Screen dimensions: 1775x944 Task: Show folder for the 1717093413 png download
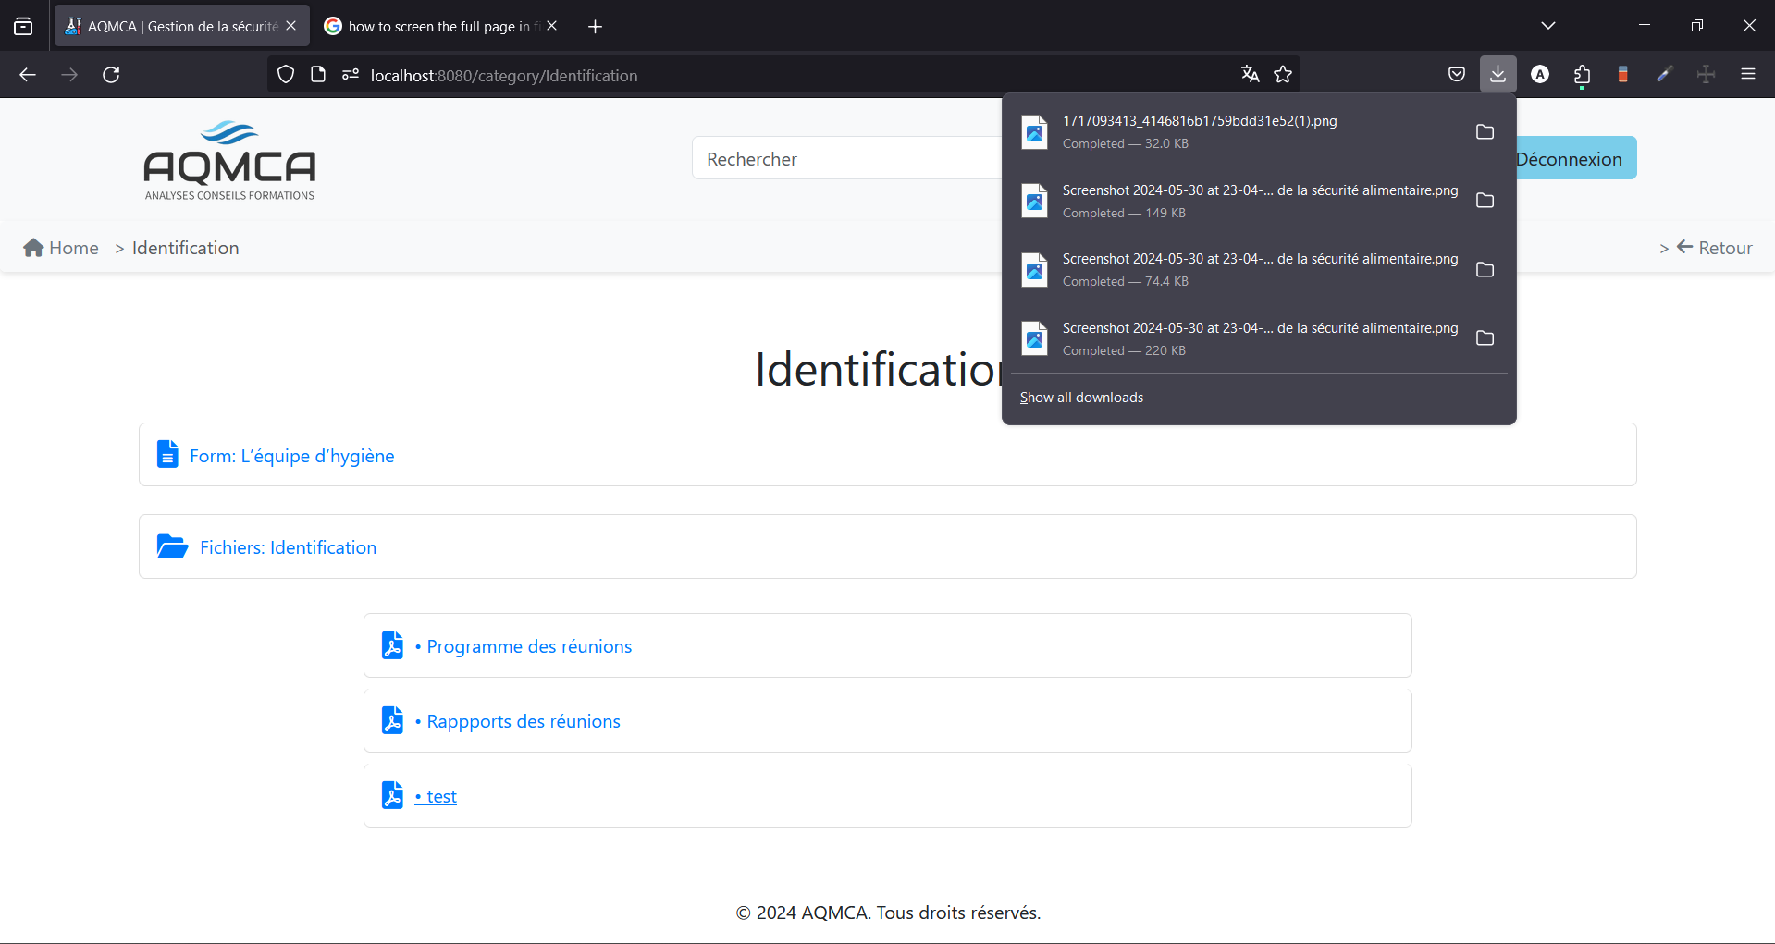1485,132
